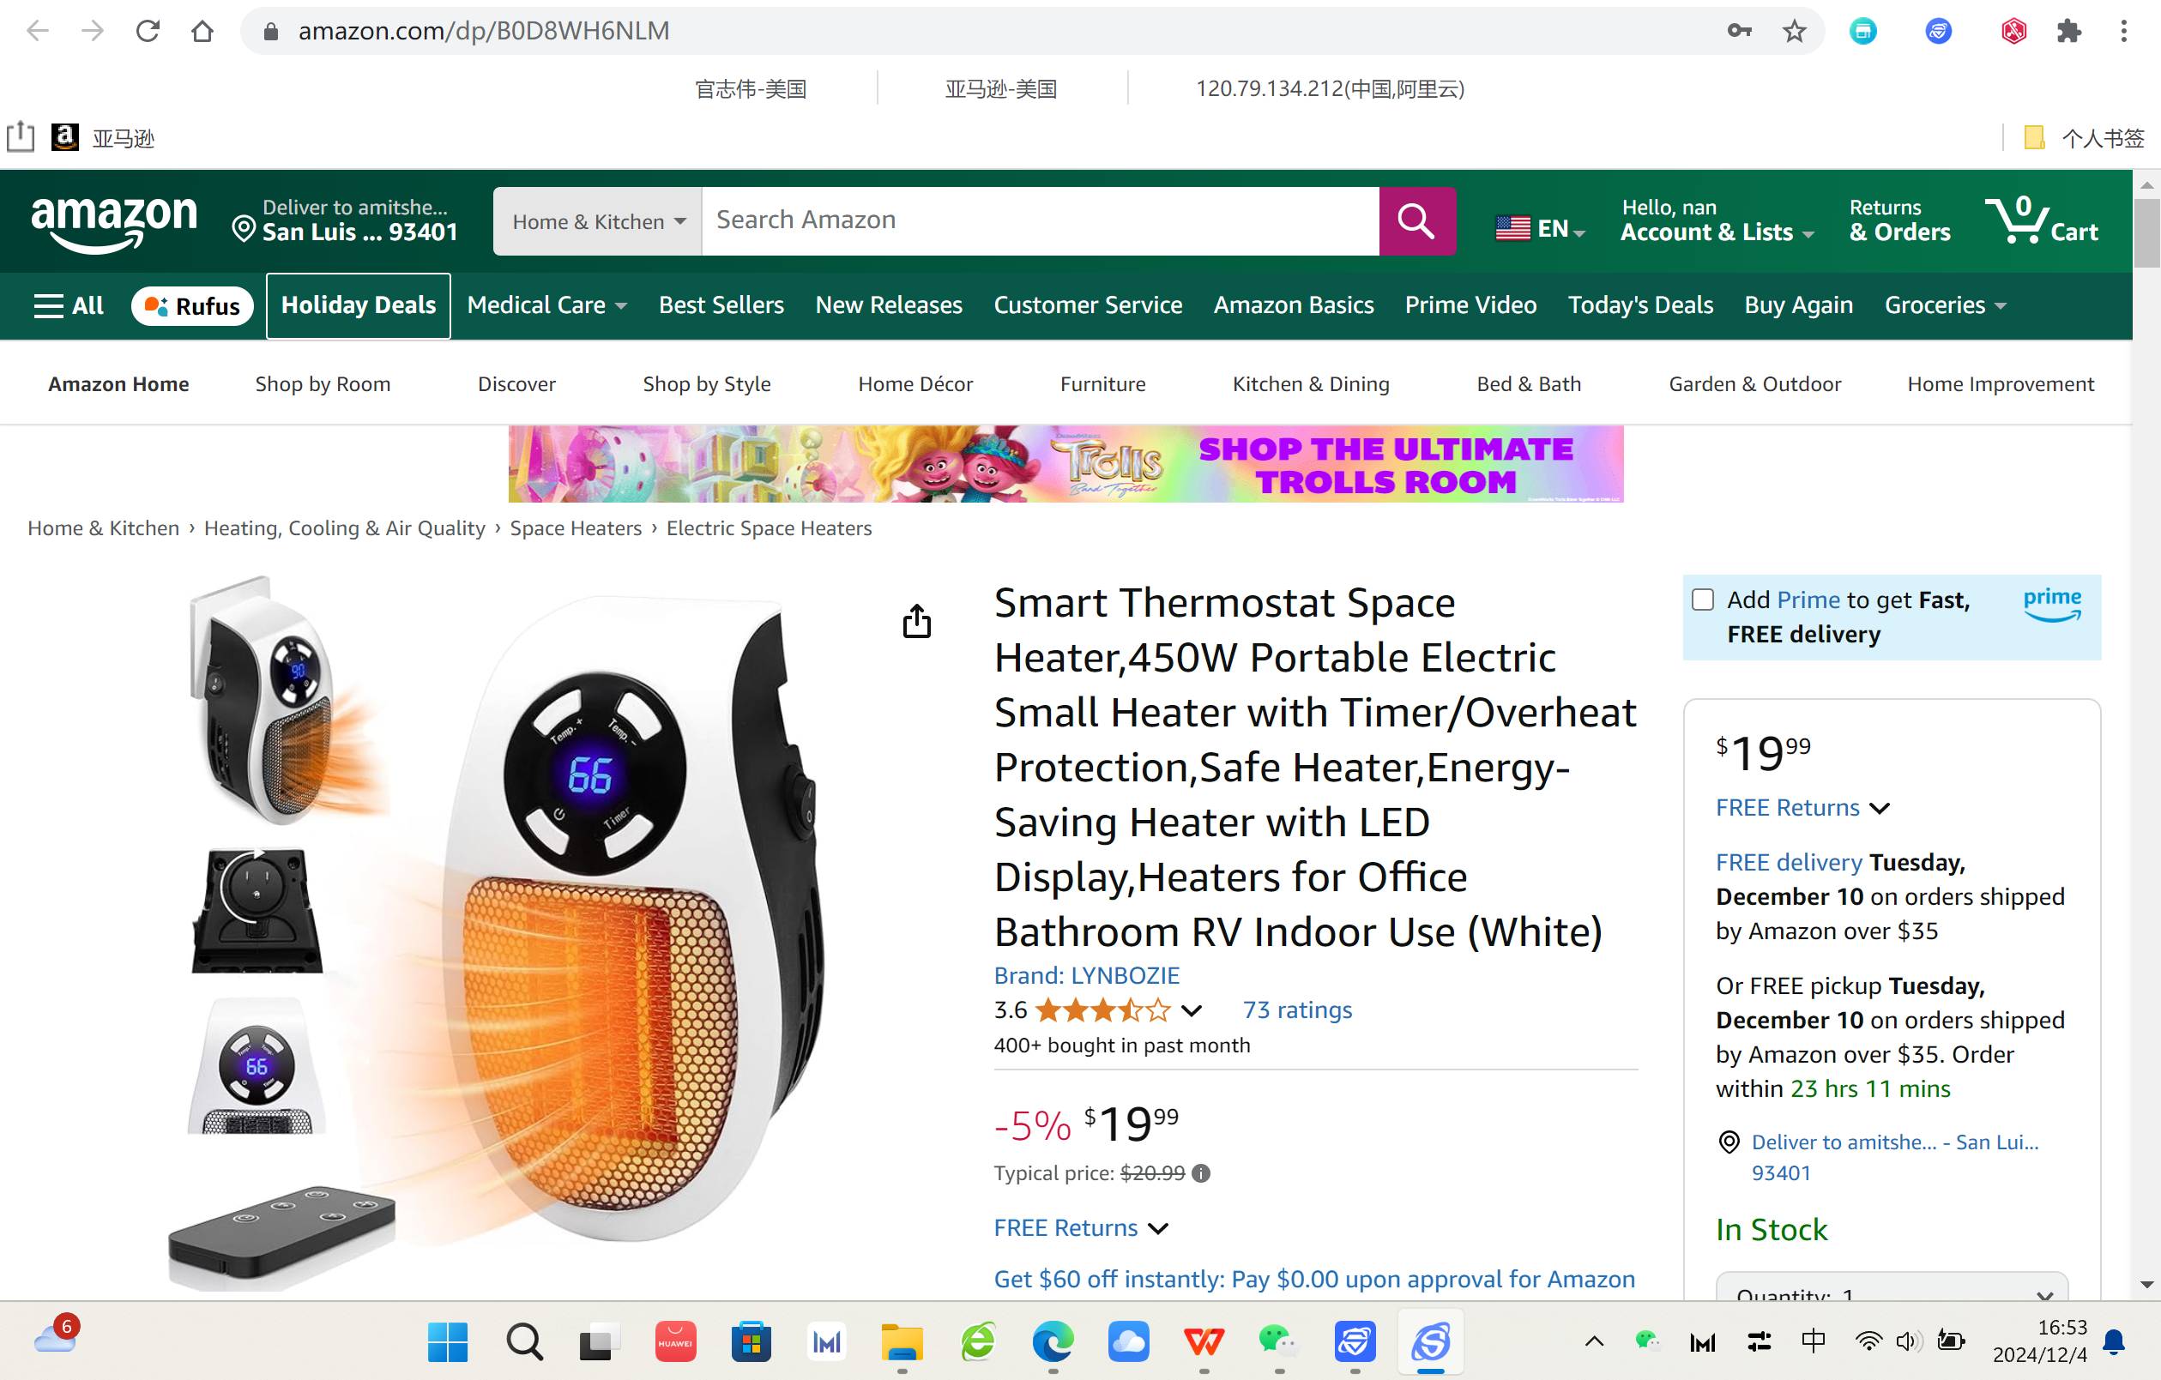2161x1380 pixels.
Task: View the 73 ratings
Action: point(1296,1009)
